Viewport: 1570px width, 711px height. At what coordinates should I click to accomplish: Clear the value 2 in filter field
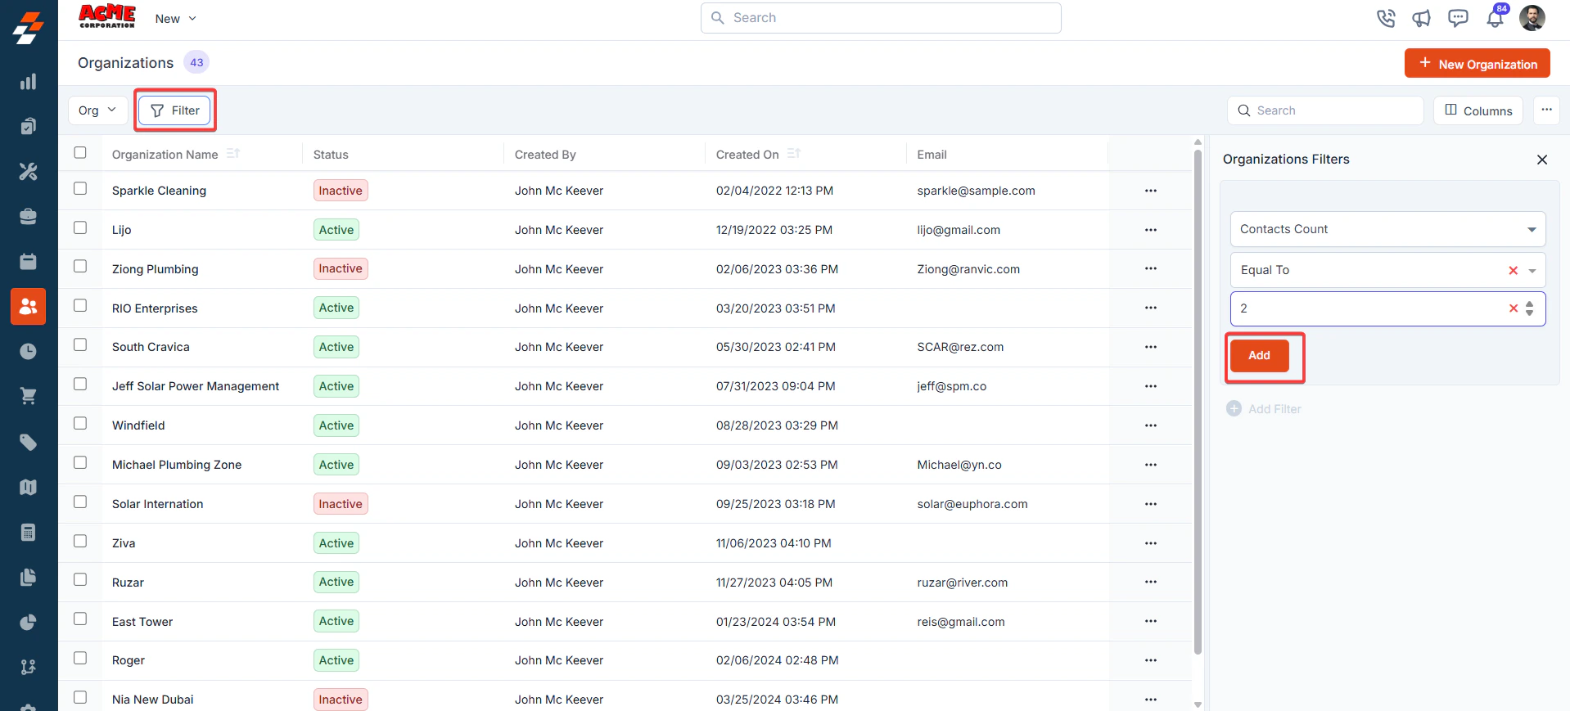point(1514,308)
